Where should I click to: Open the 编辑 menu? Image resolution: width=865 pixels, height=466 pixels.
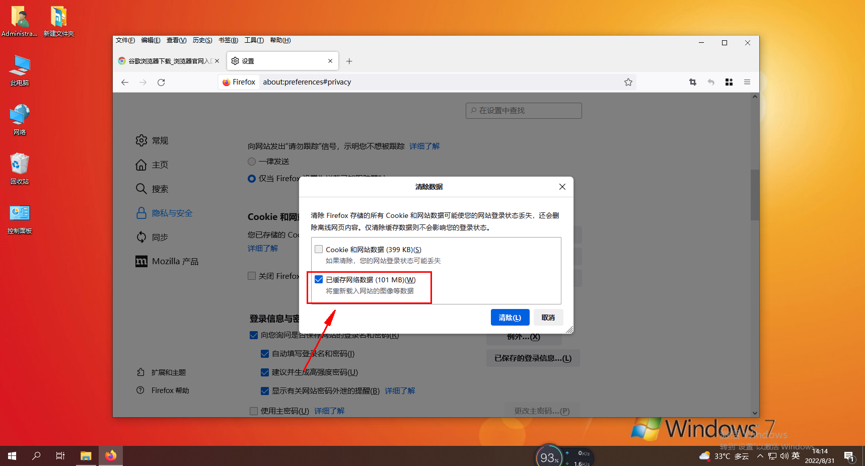[151, 40]
